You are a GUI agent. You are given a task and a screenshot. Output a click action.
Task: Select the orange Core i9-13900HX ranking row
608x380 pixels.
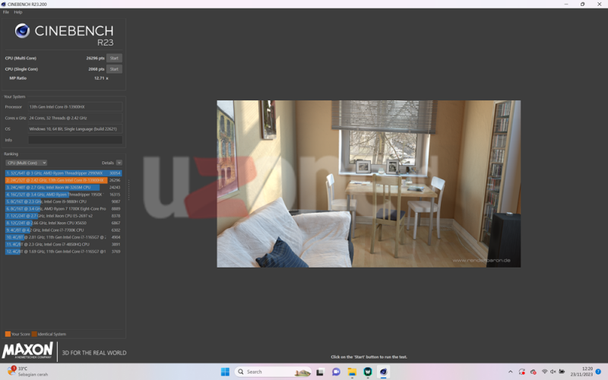pos(63,180)
